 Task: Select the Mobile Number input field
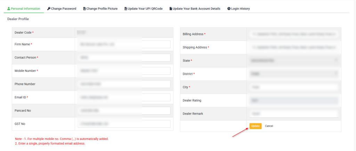point(124,71)
